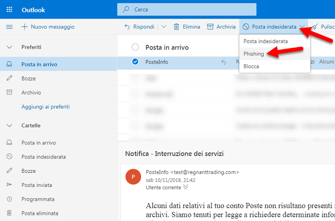This screenshot has width=335, height=221.
Task: Click the pencil icon beside Bozze in Preferiti
Action: [9, 78]
